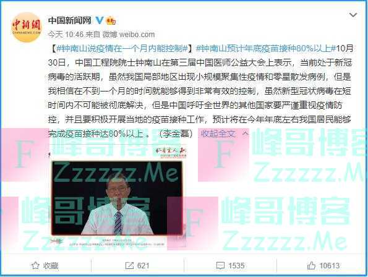
Task: Open reposts count 621
Action: coord(143,266)
